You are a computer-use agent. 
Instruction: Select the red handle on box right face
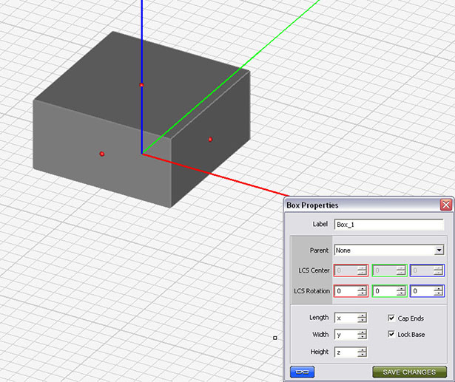point(210,139)
